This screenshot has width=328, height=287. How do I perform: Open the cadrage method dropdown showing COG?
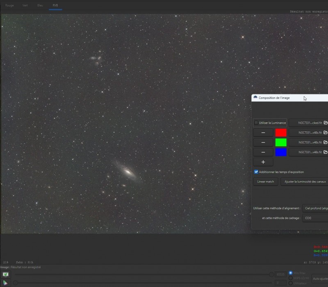coord(315,218)
